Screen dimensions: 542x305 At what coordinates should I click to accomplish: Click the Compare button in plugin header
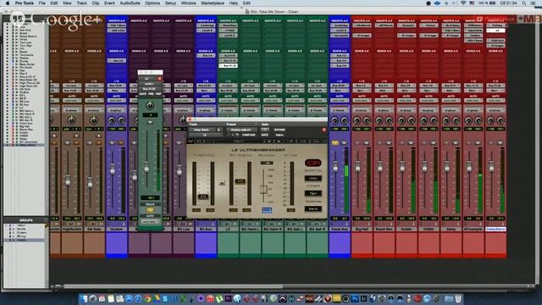tap(248, 135)
